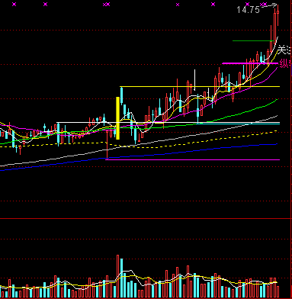Select the latest candlestick at the price peak

click(x=278, y=15)
